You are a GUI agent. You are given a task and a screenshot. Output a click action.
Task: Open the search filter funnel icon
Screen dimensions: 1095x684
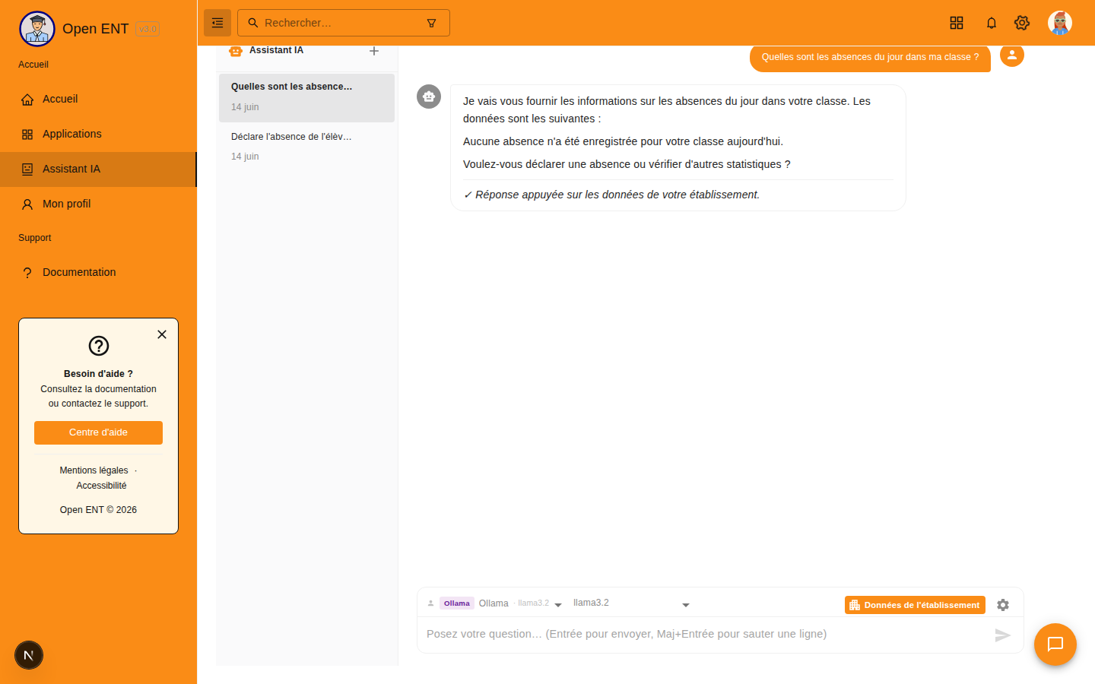431,23
